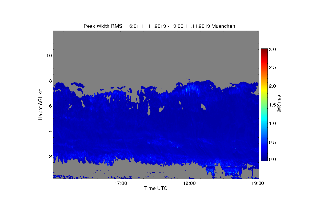Click the '17:00' time axis label

point(121,183)
